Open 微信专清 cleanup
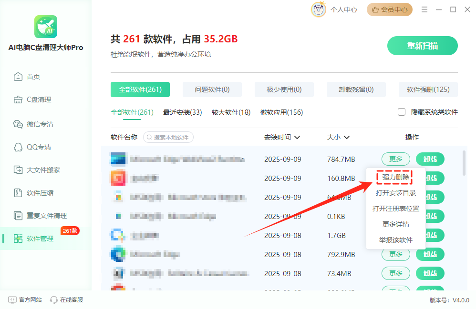The image size is (476, 309). pyautogui.click(x=33, y=124)
